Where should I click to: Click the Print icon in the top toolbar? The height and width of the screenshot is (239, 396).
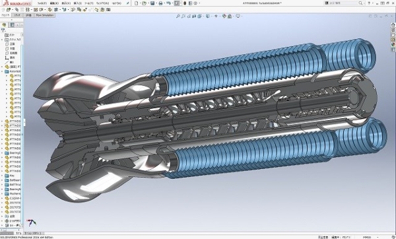click(160, 3)
